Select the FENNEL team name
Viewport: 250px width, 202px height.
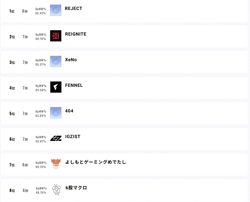(74, 85)
